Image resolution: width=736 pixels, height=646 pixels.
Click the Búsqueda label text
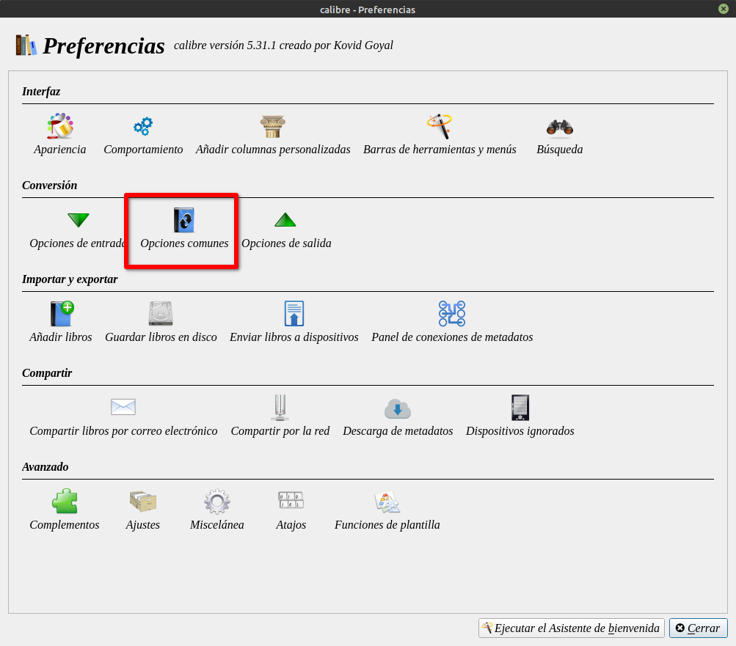coord(559,150)
